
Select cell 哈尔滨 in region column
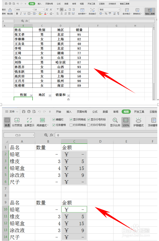(x=60, y=62)
